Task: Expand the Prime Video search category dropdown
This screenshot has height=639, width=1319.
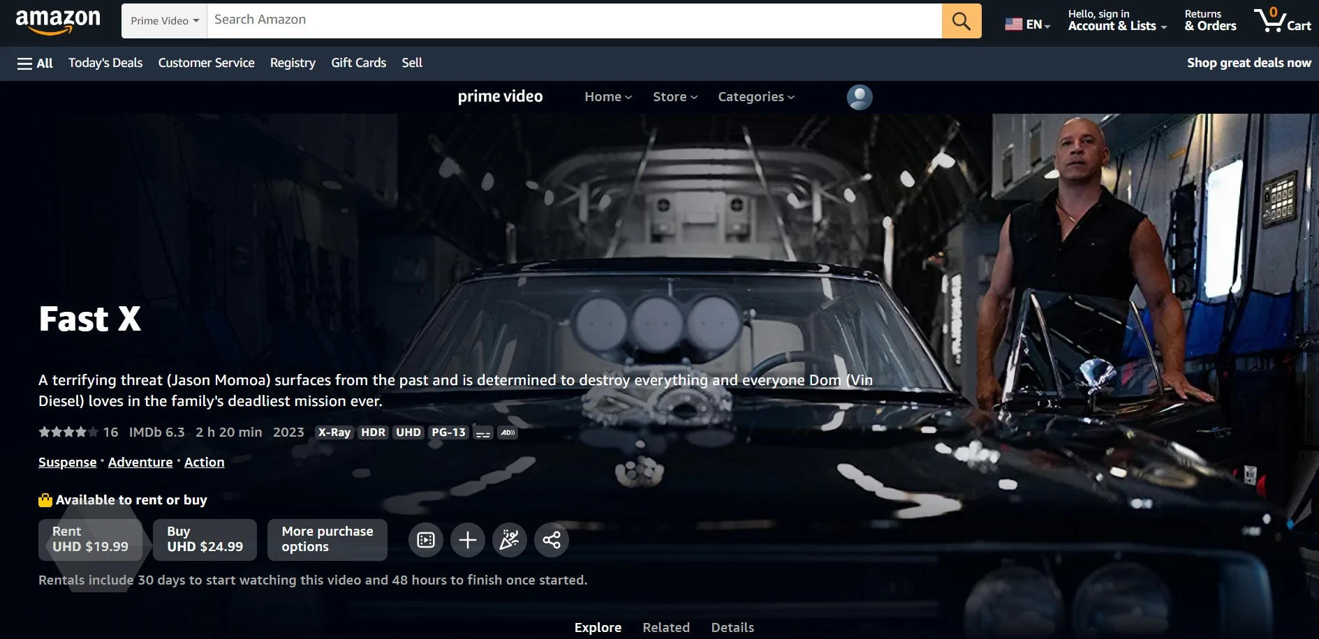Action: click(165, 21)
